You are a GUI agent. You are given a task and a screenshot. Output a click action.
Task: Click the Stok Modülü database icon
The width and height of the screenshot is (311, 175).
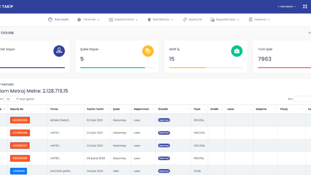(x=149, y=20)
